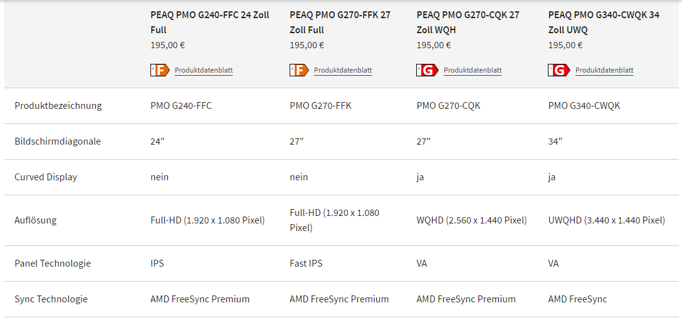The width and height of the screenshot is (682, 323).
Task: Click the Auflösung row label
Action: tap(36, 220)
